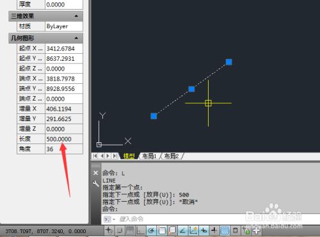
Task: Close the command line window
Action: pyautogui.click(x=95, y=173)
